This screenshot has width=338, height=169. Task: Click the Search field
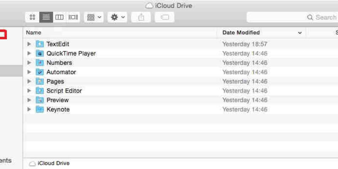coord(292,17)
